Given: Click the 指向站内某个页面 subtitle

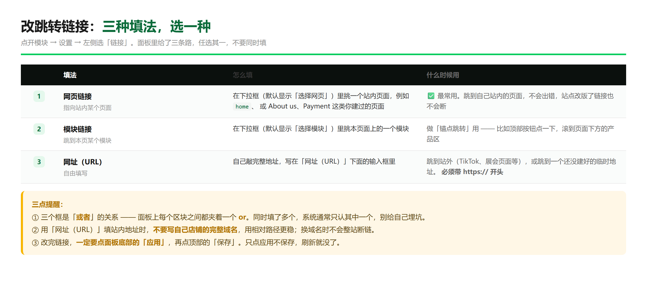Looking at the screenshot, I should pyautogui.click(x=87, y=108).
